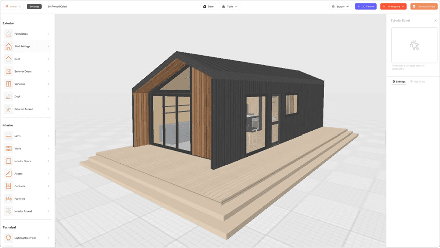Expand the Cabinets chevron

tap(48, 186)
